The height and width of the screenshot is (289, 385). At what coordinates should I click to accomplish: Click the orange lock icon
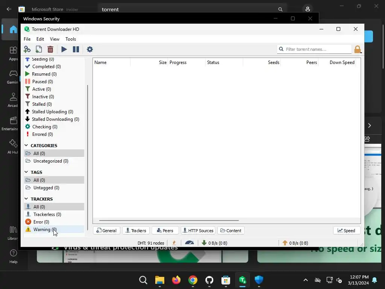pos(358,49)
